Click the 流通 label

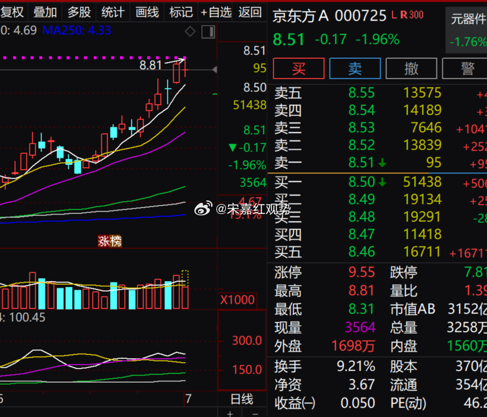click(x=403, y=385)
